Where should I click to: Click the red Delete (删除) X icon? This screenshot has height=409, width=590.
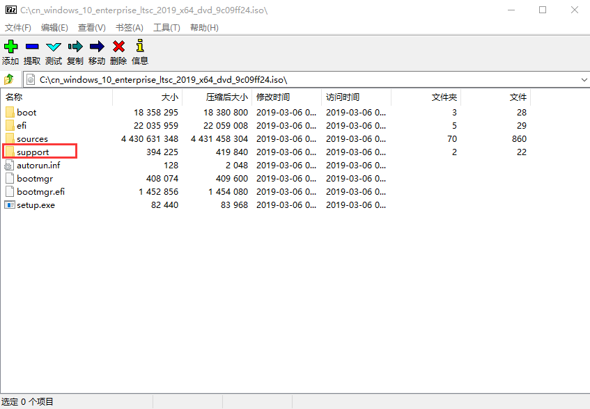pyautogui.click(x=118, y=47)
